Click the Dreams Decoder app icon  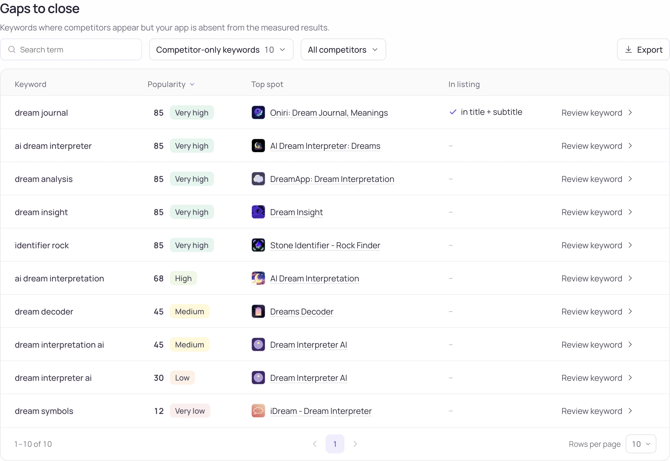258,312
